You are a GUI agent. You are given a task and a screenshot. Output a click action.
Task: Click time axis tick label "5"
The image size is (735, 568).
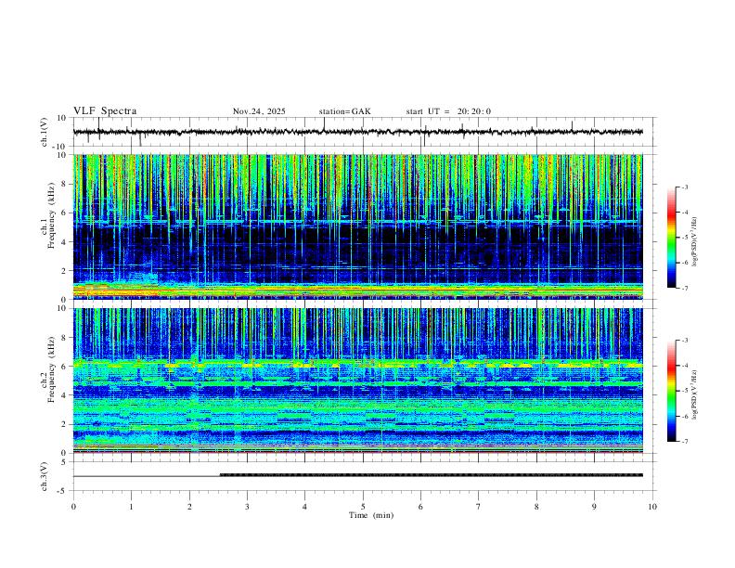[363, 507]
